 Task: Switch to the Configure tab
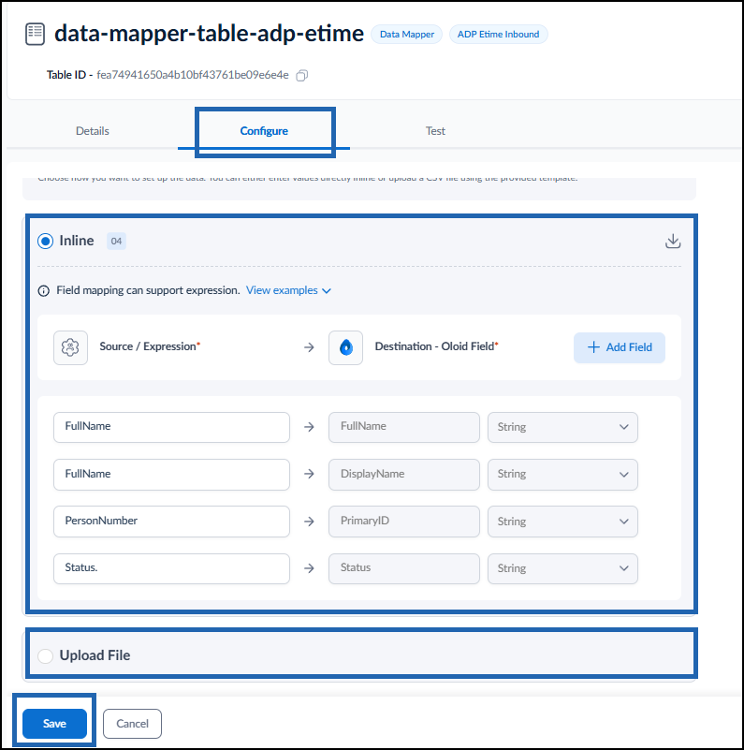pyautogui.click(x=264, y=131)
